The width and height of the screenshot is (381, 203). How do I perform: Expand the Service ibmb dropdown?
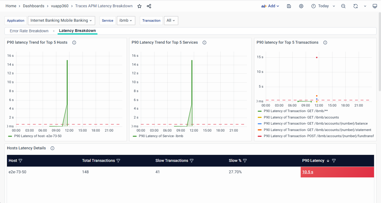(126, 21)
